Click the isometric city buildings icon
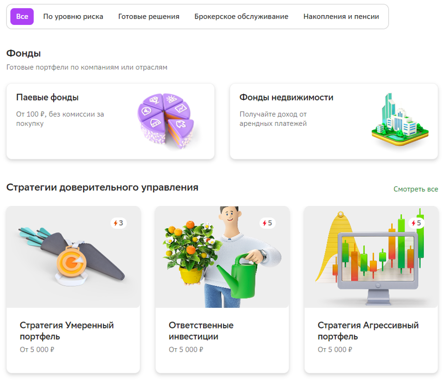Image resolution: width=444 pixels, height=382 pixels. coord(400,120)
